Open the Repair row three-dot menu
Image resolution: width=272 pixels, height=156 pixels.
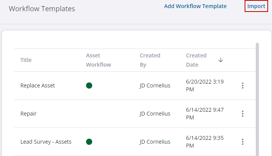pyautogui.click(x=243, y=114)
